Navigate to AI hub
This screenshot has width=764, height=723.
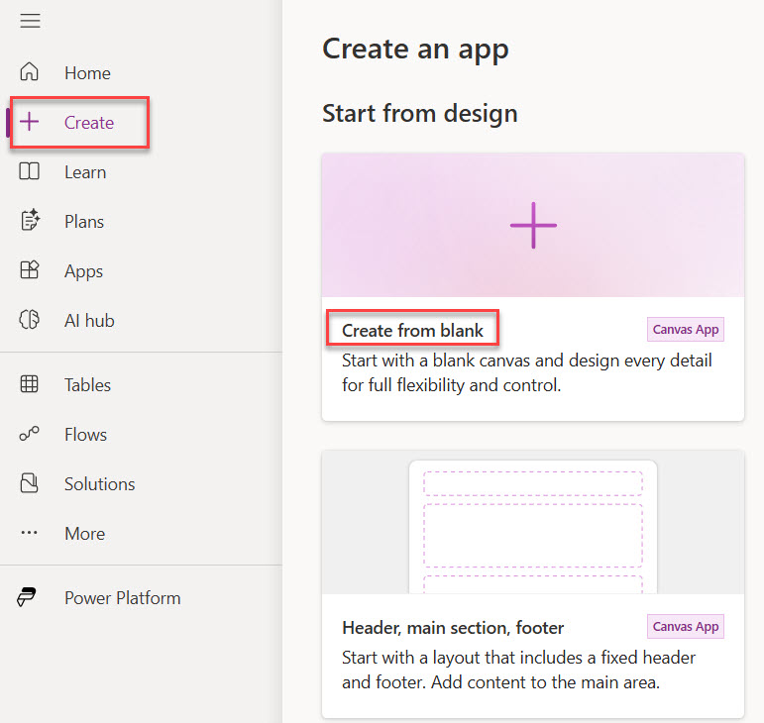pos(89,321)
